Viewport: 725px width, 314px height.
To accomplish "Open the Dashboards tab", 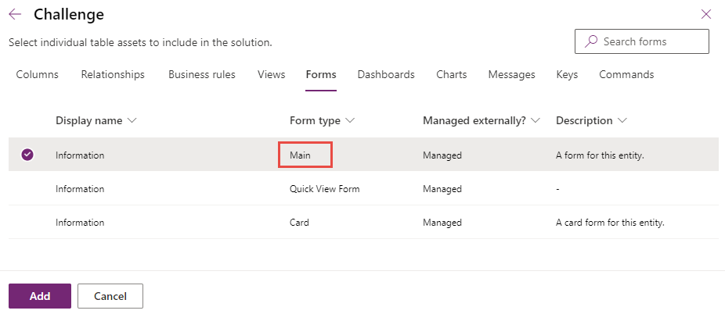I will point(386,75).
